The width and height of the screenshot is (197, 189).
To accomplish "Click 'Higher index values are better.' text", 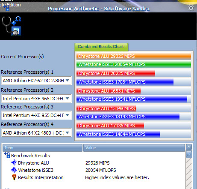I will (117, 177).
